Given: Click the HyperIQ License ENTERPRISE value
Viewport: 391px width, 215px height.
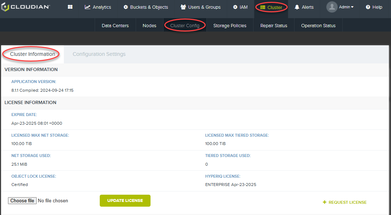Looking at the screenshot, I should coord(231,184).
